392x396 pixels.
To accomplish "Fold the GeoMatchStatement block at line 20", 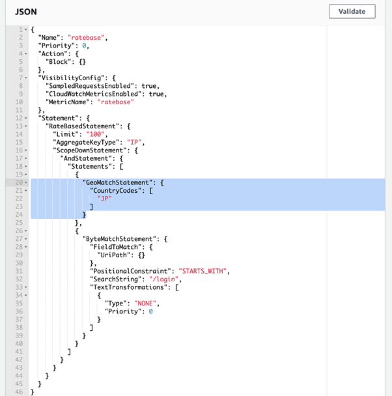I will (25, 182).
